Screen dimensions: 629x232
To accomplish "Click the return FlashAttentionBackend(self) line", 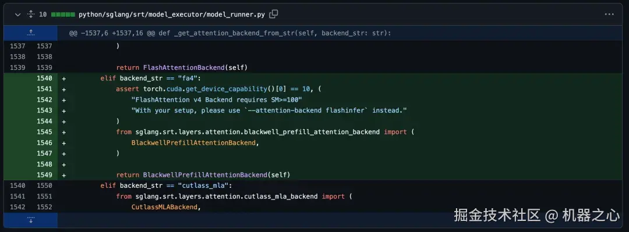I will (x=182, y=67).
